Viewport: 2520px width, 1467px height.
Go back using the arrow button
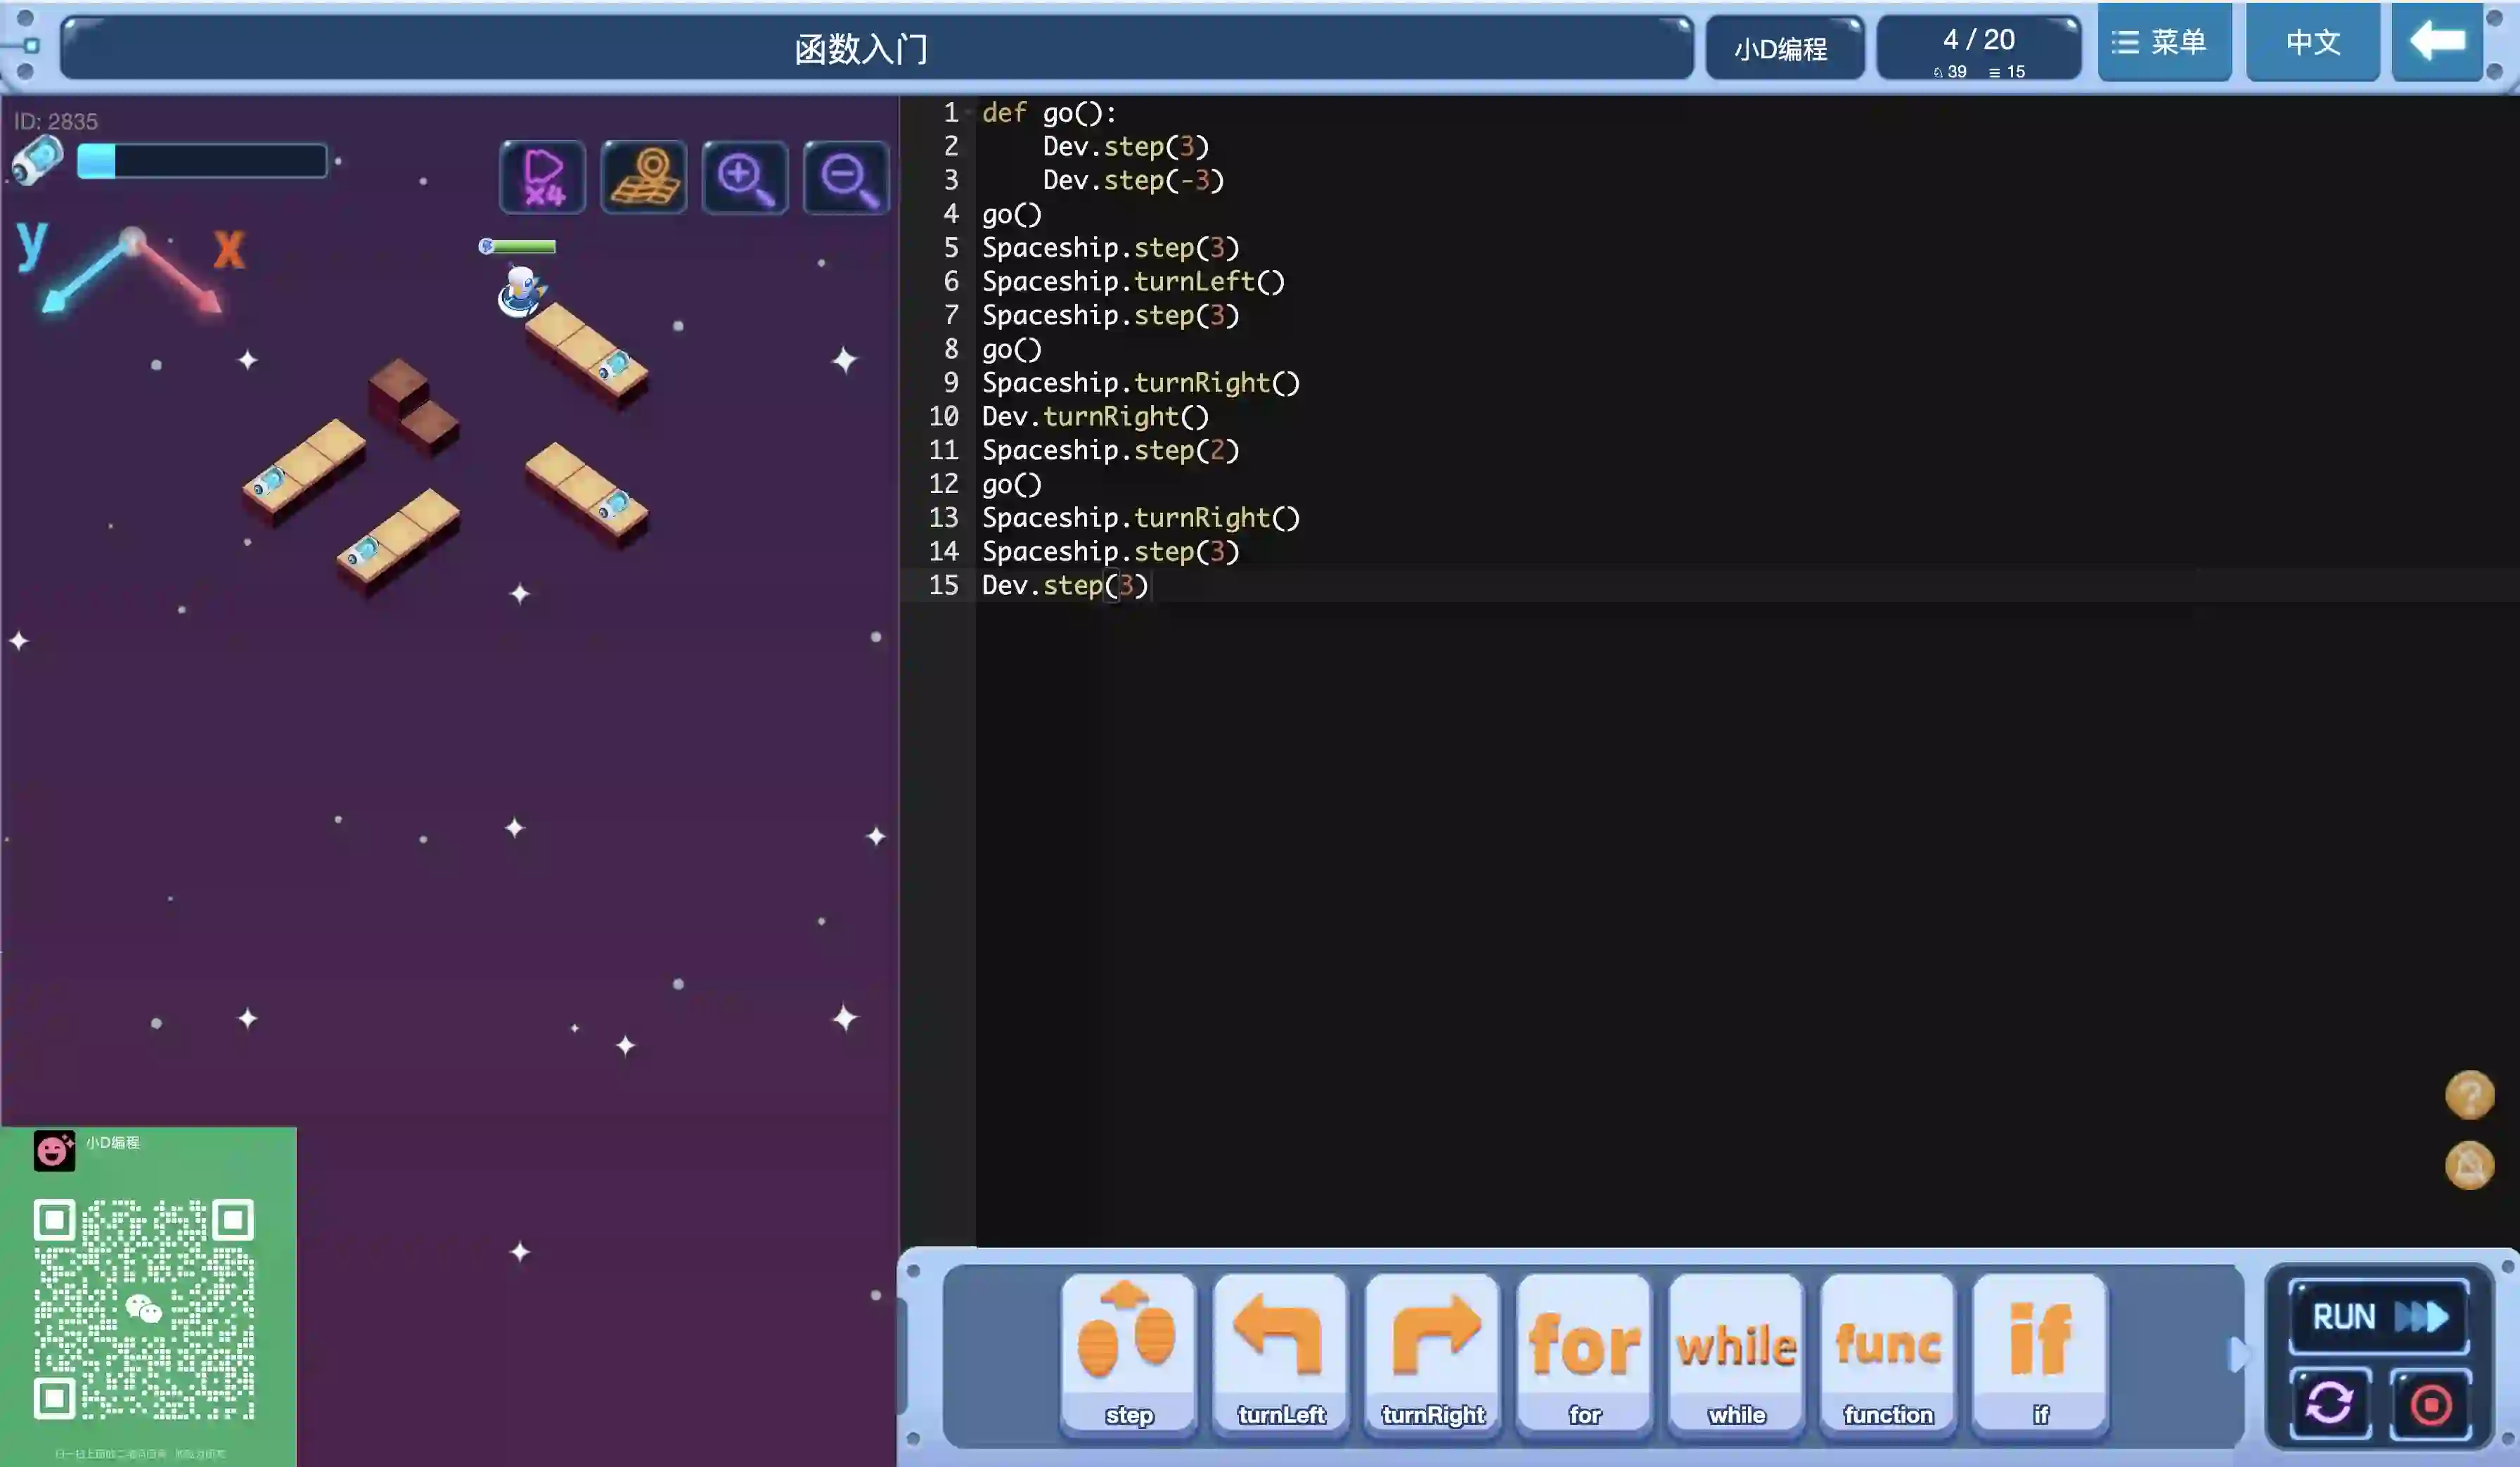pyautogui.click(x=2437, y=42)
